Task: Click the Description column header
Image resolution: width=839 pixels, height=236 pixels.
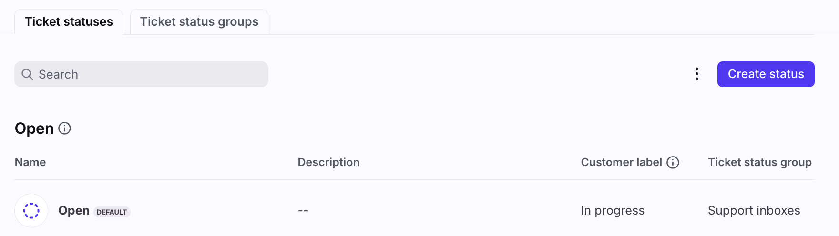Action: pyautogui.click(x=328, y=162)
